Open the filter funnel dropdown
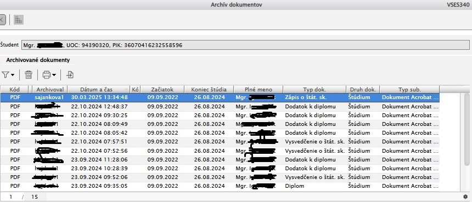Image resolution: width=472 pixels, height=202 pixels. (8, 75)
